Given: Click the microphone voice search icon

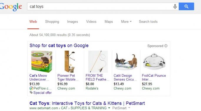Looking at the screenshot, I should pos(175,6).
